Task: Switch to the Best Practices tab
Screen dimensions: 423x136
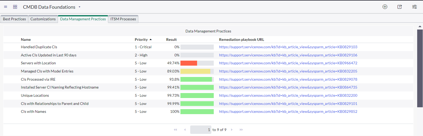Action: (x=14, y=19)
